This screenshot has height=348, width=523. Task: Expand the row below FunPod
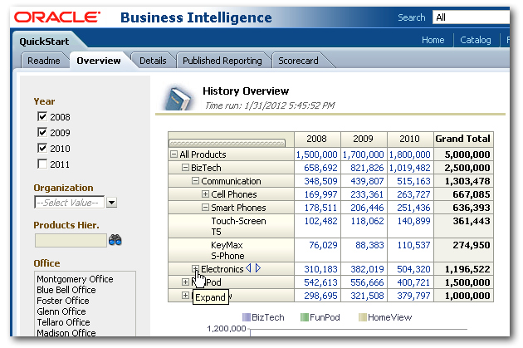(185, 296)
